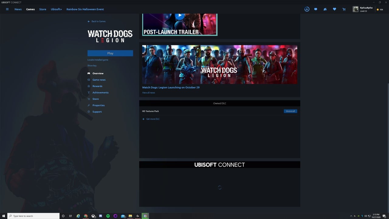Click the Spotify icon in taskbar
The image size is (389, 219).
(108, 216)
